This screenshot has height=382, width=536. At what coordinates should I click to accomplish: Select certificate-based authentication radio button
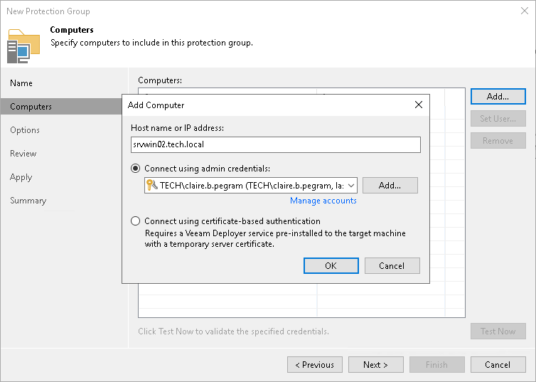[x=136, y=221]
